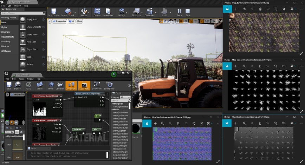Image resolution: width=305 pixels, height=165 pixels.
Task: Select the Lights category in Place Actors
Action: [x=4, y=27]
